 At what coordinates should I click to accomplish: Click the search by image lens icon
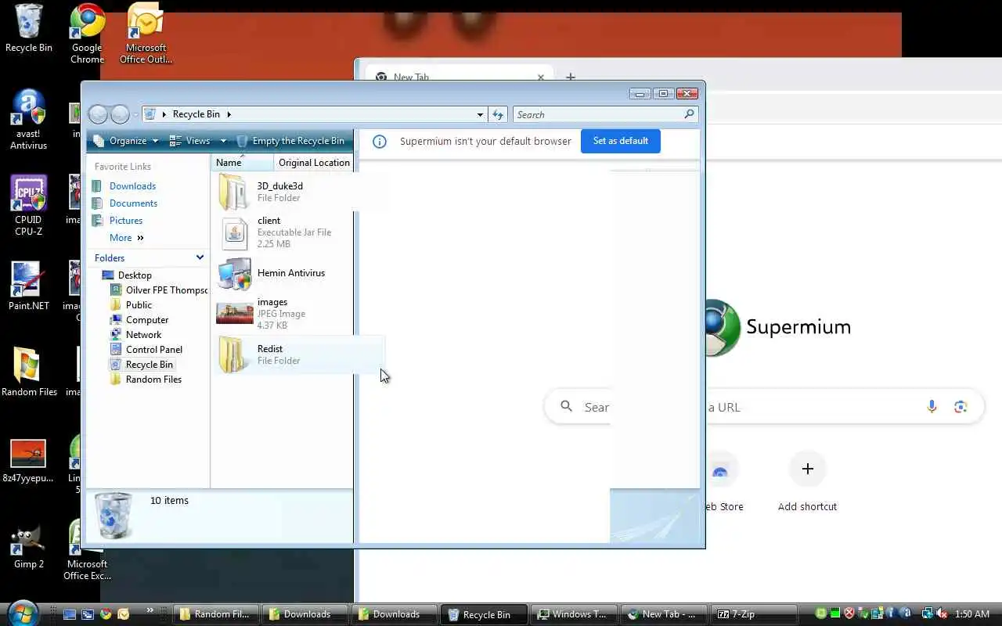coord(961,407)
